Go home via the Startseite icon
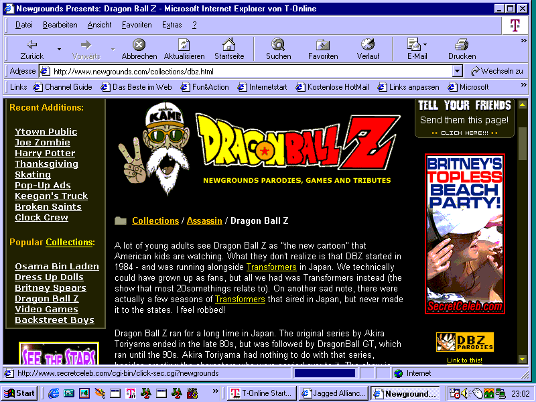Screen dimensions: 536x402 point(229,45)
